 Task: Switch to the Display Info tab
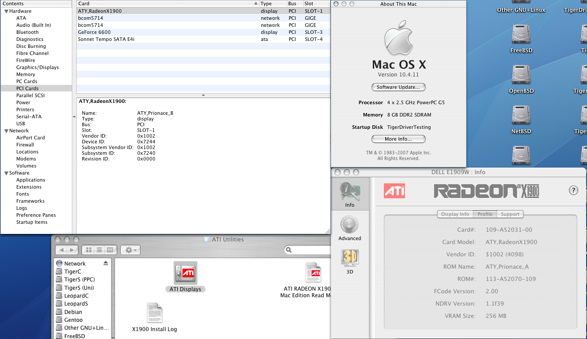[455, 214]
